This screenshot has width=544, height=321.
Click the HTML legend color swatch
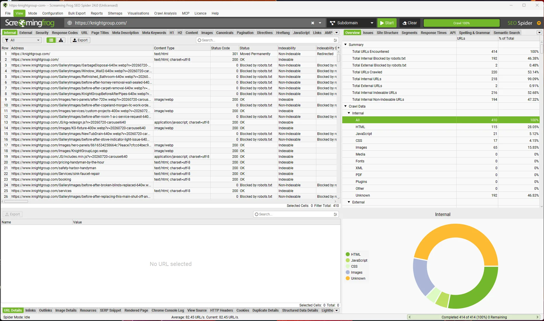[x=348, y=254]
